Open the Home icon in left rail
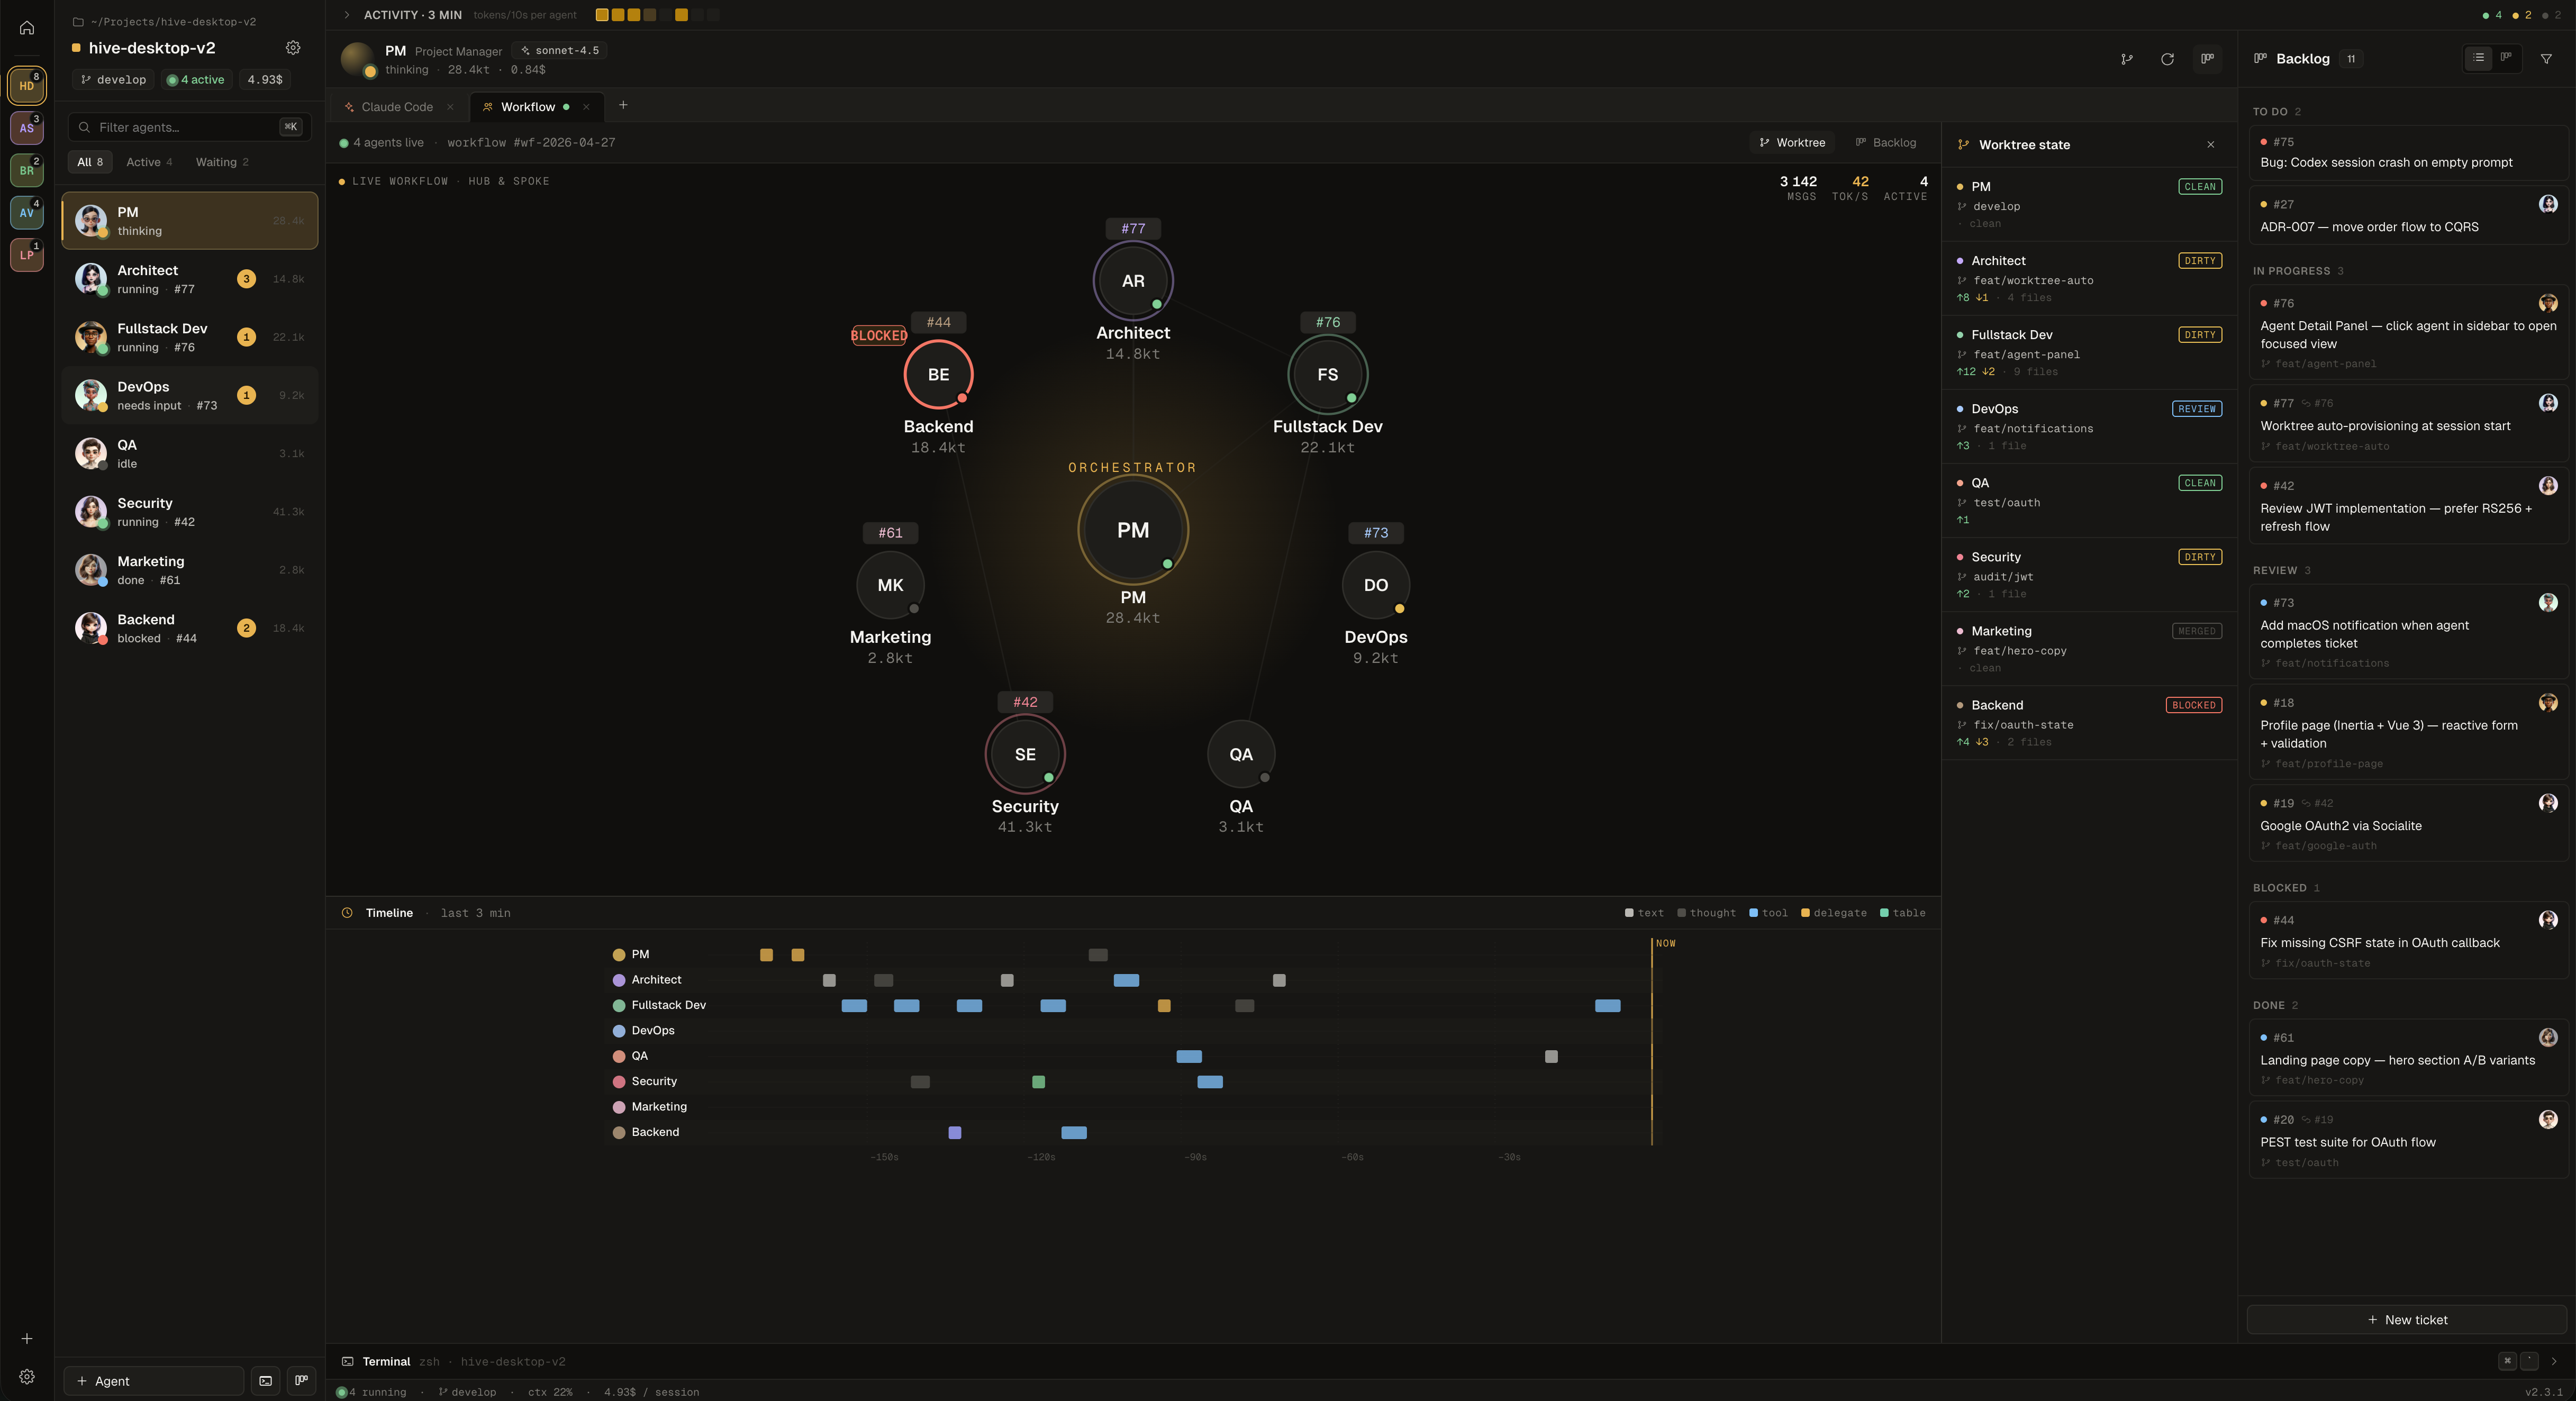 [x=27, y=28]
